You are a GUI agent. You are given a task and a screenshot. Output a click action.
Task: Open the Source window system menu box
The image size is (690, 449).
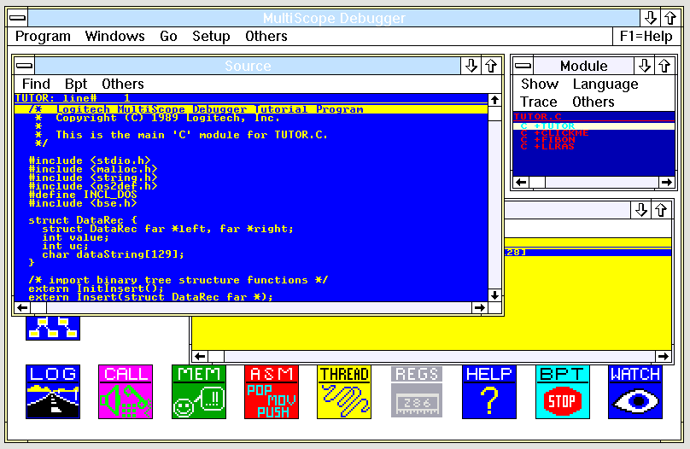tap(24, 66)
